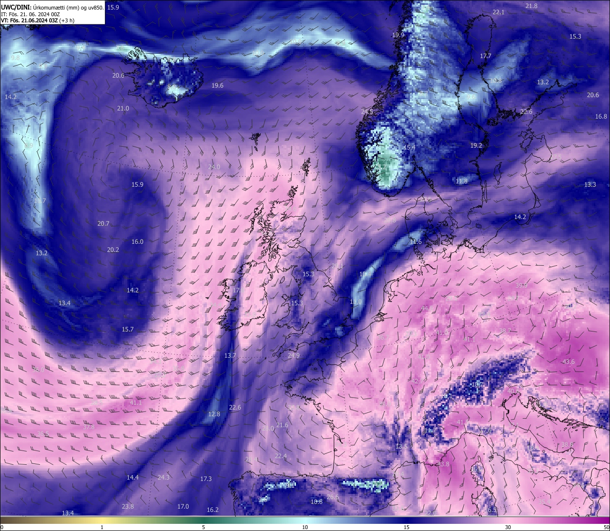This screenshot has height=531, width=610.
Task: Click the map value 16.8
Action: click(x=601, y=117)
